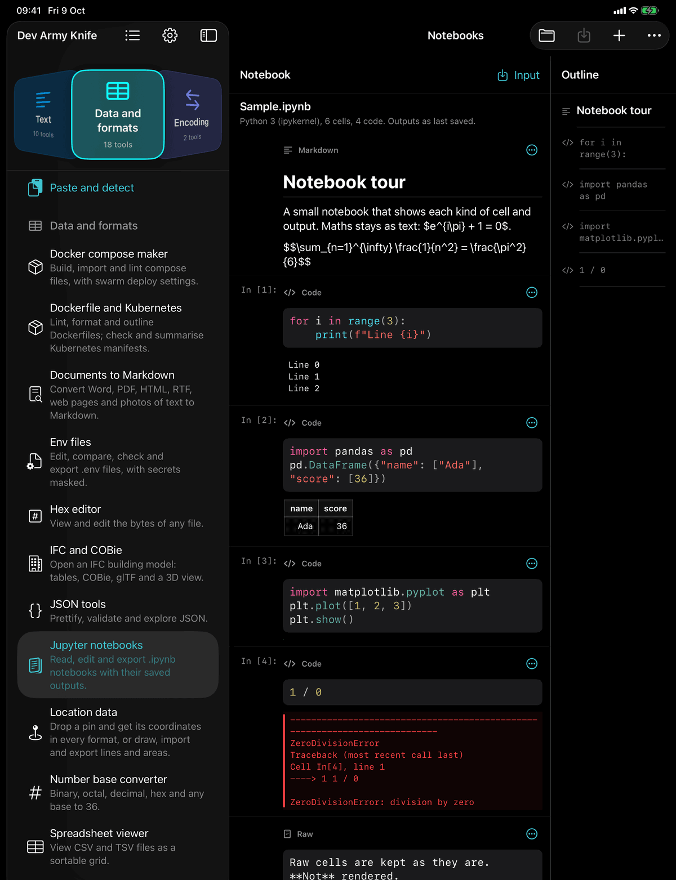
Task: Open options for cell In [1]
Action: point(532,292)
